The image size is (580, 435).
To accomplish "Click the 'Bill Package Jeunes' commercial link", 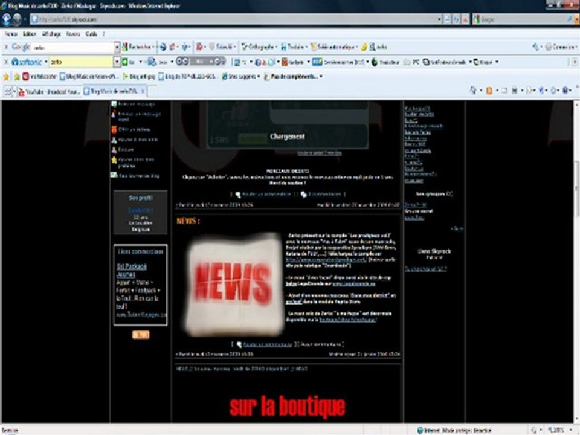I will pyautogui.click(x=132, y=271).
